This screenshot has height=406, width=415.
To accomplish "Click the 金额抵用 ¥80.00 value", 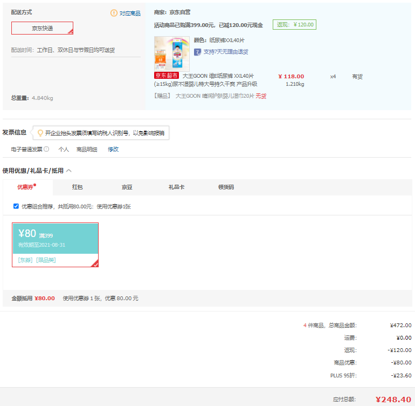I will (44, 299).
